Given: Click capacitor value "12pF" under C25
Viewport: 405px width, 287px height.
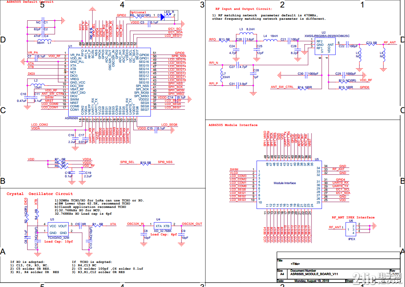Looking at the screenshot, I should [260, 53].
